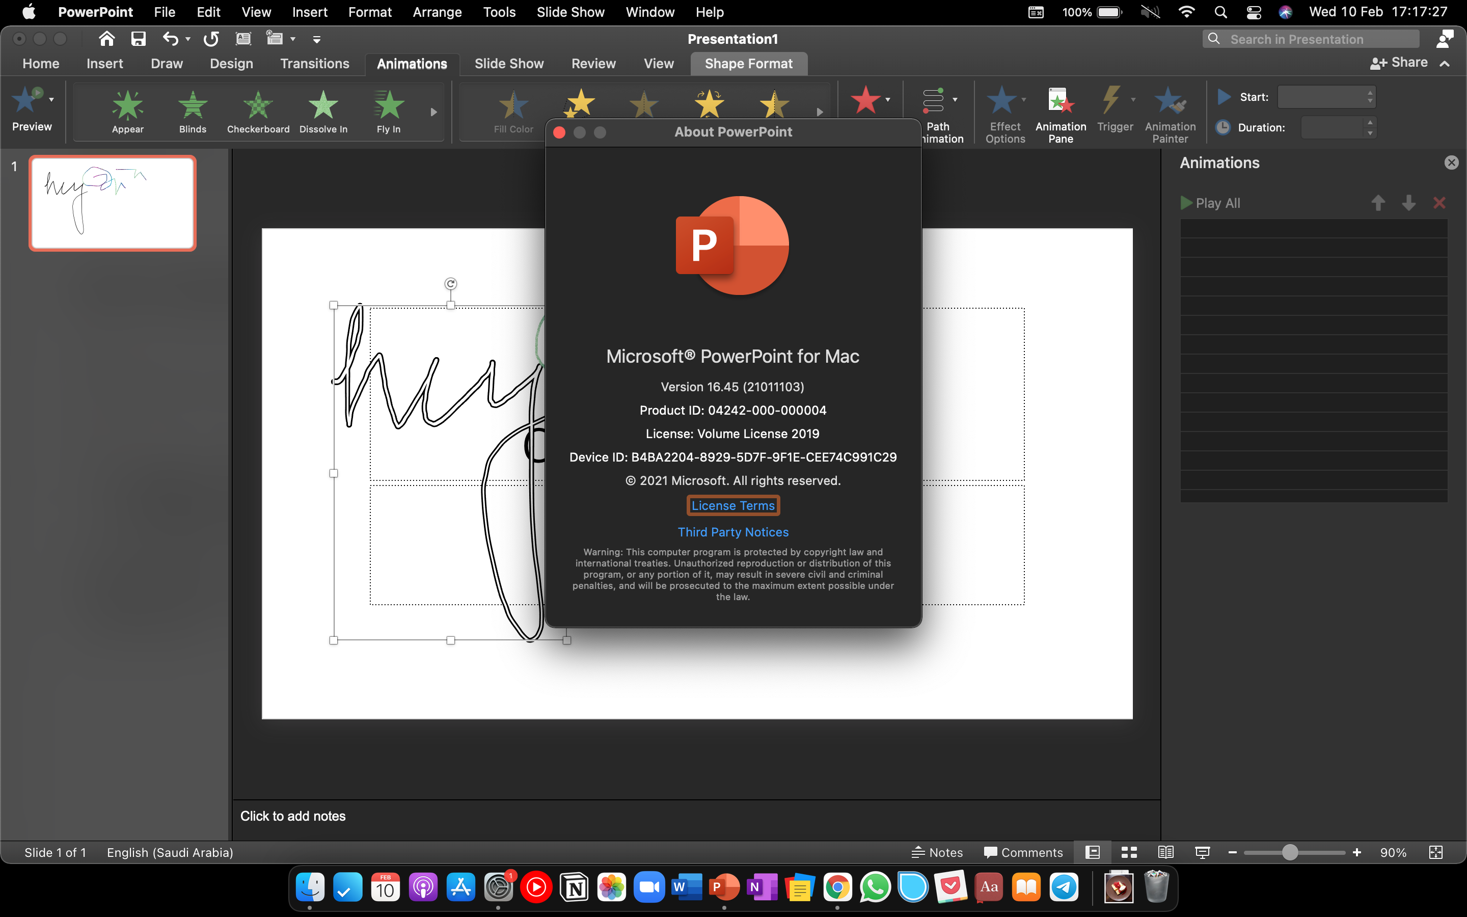Open the Draw ribbon tab
The height and width of the screenshot is (917, 1467).
click(166, 64)
